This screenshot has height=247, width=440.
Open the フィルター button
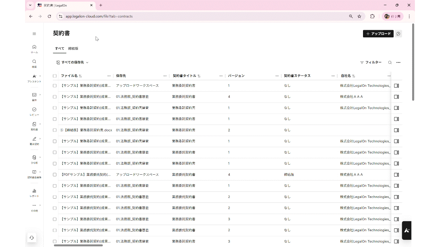[x=371, y=62]
